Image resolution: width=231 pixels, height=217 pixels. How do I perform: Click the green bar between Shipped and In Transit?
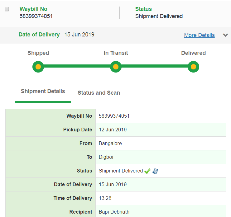click(x=77, y=66)
